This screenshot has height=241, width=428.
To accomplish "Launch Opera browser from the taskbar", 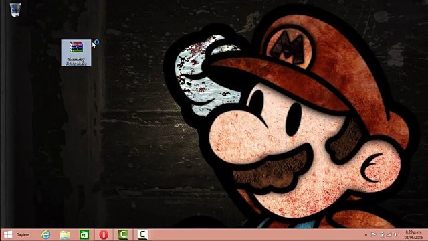I will pyautogui.click(x=104, y=235).
